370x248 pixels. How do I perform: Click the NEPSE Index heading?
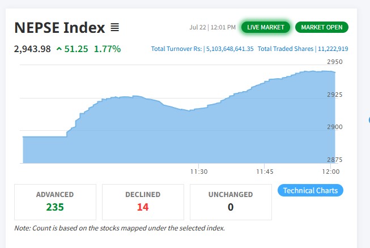point(59,27)
